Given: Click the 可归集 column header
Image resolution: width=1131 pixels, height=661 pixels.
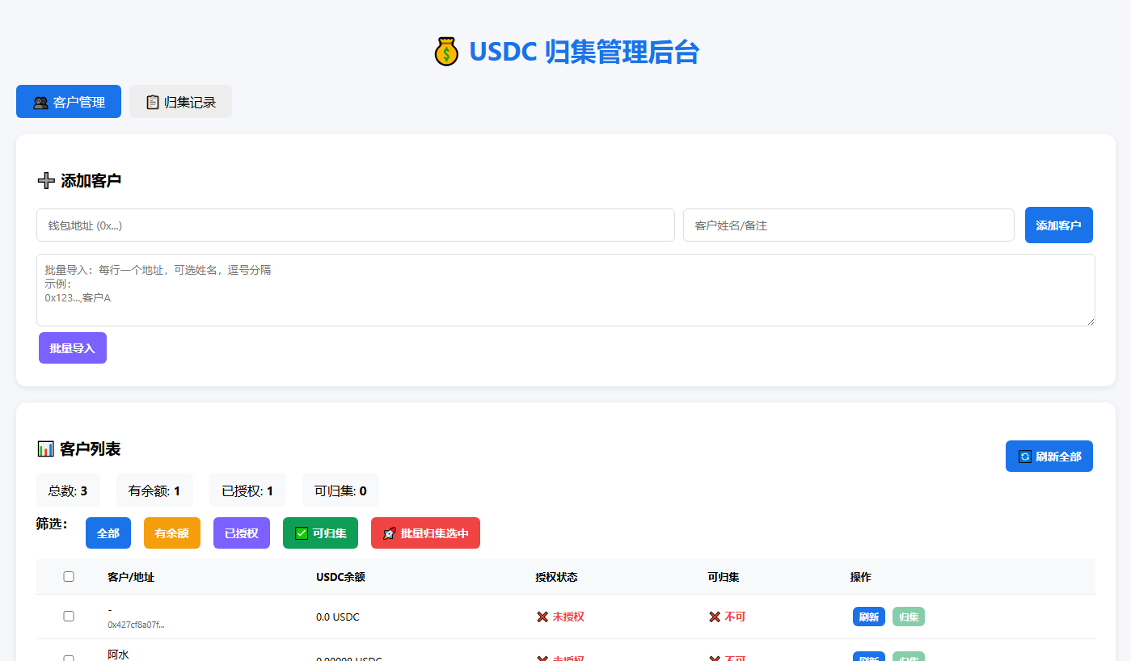Looking at the screenshot, I should (724, 577).
